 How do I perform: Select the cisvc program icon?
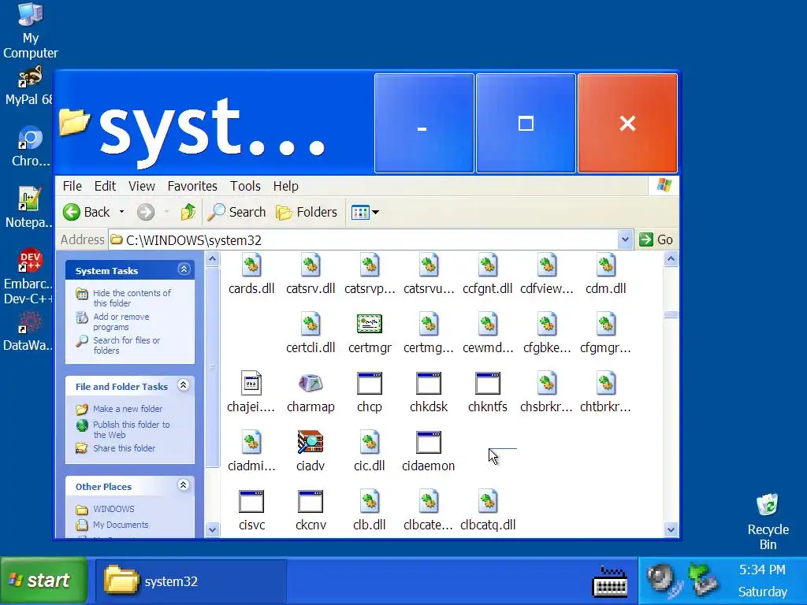tap(251, 502)
